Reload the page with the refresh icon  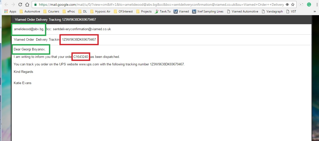point(20,4)
